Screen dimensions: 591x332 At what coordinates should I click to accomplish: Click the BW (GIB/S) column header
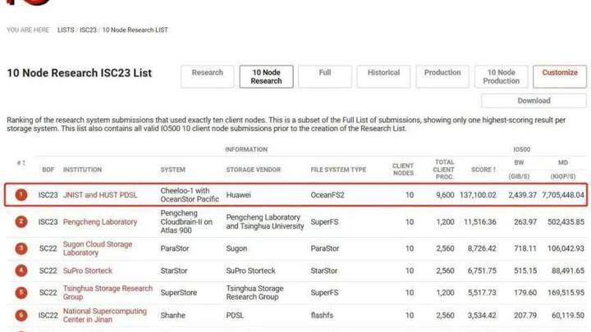tap(519, 170)
